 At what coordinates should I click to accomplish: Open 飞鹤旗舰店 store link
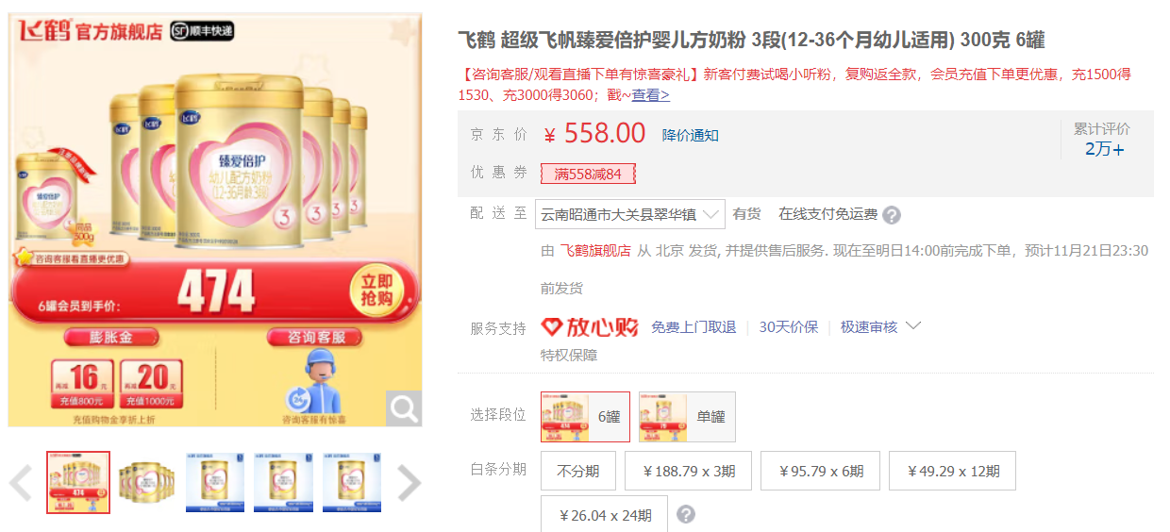click(595, 251)
